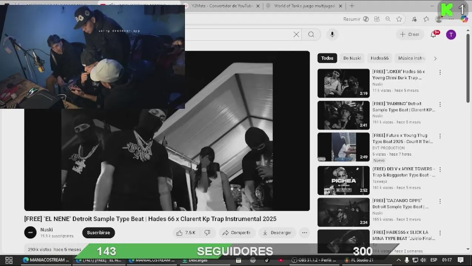
Task: Open the 'JOKER' Hades 66 video thumbnail
Action: click(x=344, y=83)
